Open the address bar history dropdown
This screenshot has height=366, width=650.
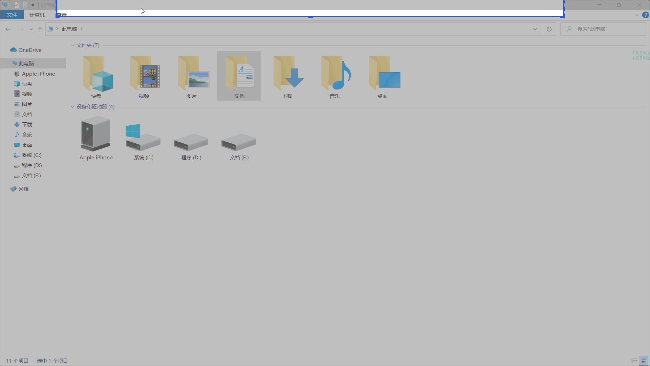point(535,29)
